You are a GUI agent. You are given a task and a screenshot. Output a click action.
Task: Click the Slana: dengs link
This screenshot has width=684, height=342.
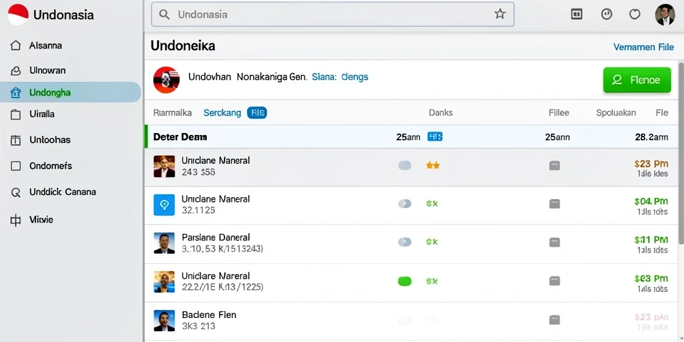click(x=340, y=77)
